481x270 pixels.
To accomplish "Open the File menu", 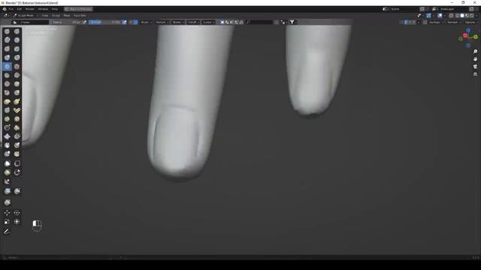I will point(11,9).
